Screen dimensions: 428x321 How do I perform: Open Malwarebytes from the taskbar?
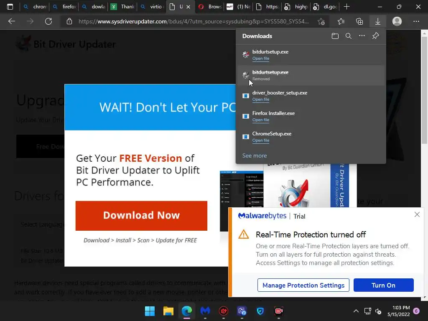[205, 311]
